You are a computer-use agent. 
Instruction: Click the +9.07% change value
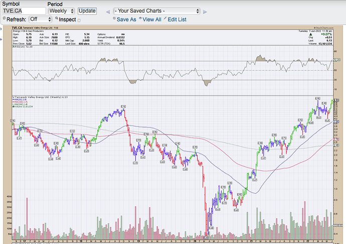(326, 34)
